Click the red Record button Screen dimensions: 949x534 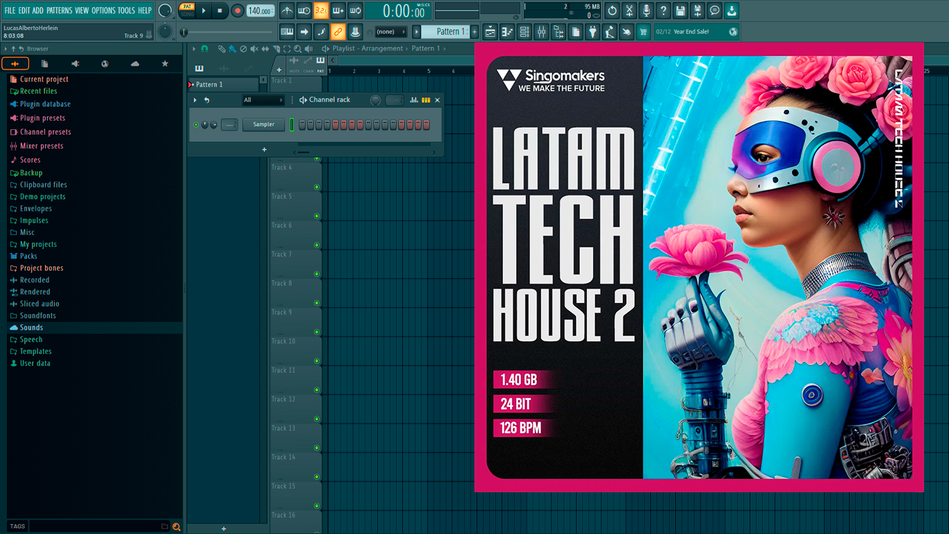[x=237, y=10]
